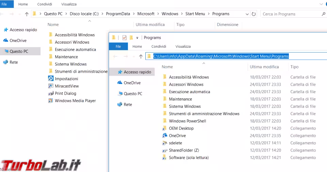This screenshot has width=327, height=172.
Task: Select Questo PC in the back window sidebar
Action: click(20, 51)
